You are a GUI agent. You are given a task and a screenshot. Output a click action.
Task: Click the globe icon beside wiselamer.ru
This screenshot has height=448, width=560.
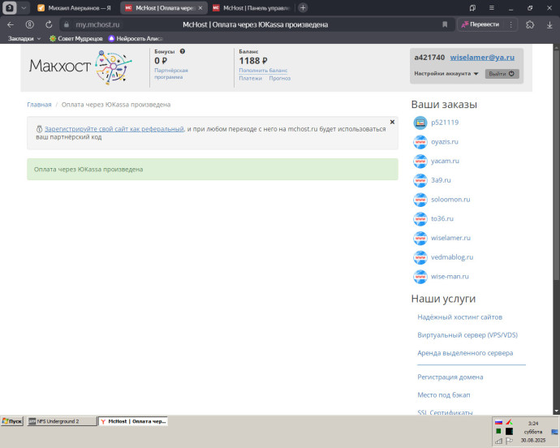tap(420, 239)
